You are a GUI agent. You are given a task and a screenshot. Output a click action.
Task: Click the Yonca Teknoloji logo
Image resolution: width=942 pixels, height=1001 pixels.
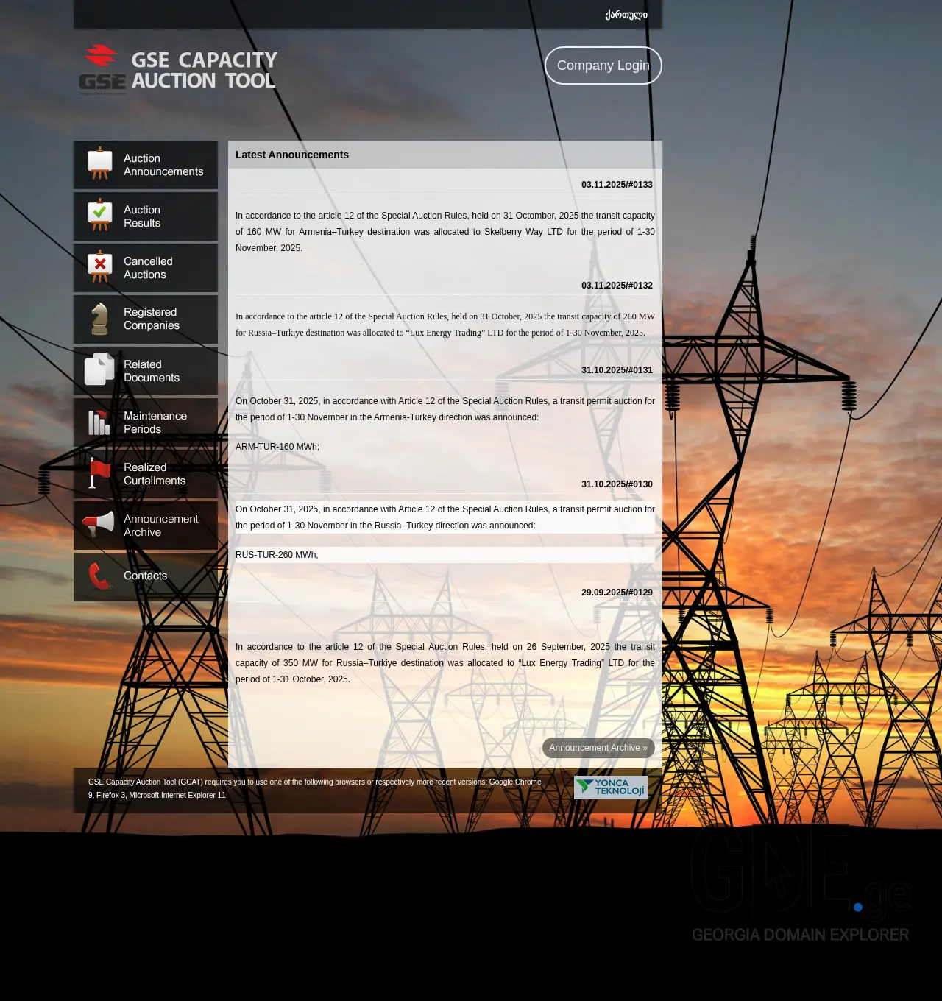coord(610,787)
